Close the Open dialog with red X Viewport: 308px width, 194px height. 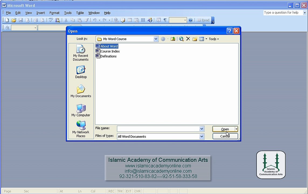[236, 31]
